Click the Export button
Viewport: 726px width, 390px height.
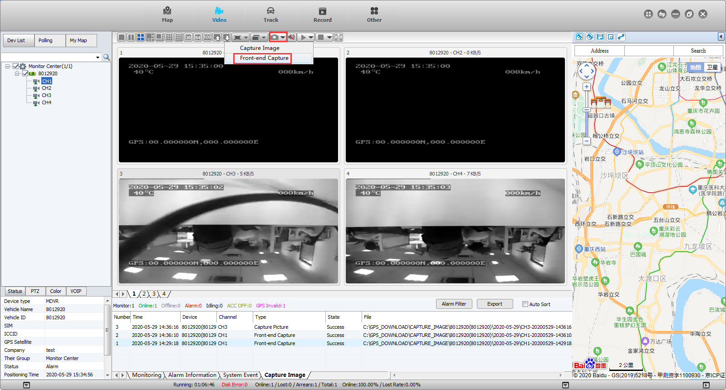click(x=495, y=304)
